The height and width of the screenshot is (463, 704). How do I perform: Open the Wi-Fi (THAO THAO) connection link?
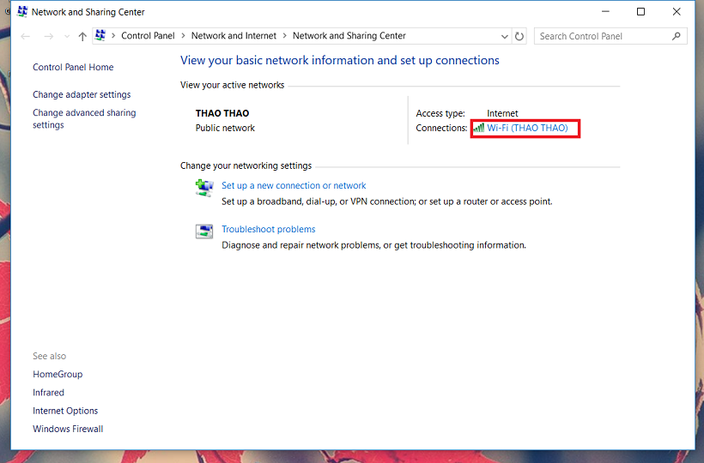[527, 129]
